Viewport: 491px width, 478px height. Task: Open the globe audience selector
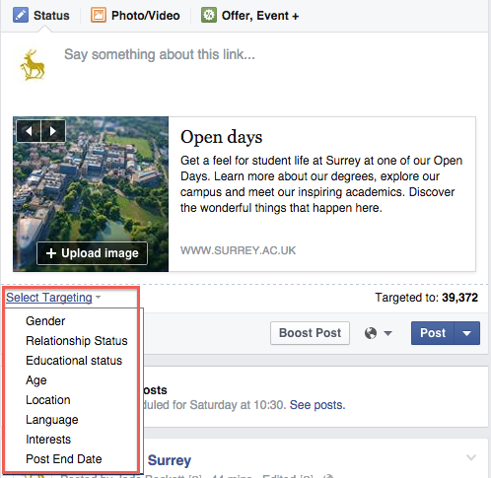point(378,333)
